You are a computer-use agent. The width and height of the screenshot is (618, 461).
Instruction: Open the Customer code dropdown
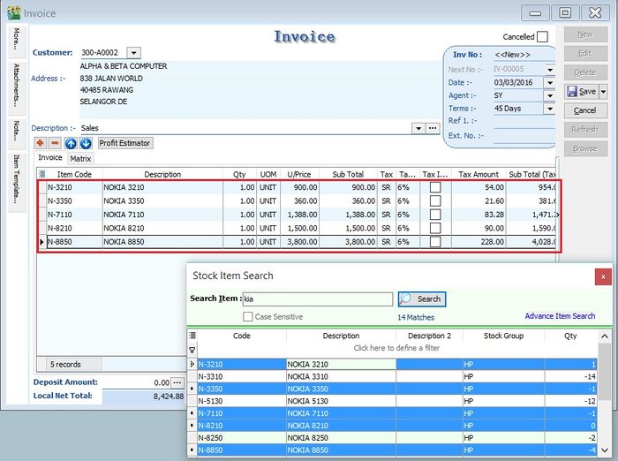pyautogui.click(x=133, y=53)
